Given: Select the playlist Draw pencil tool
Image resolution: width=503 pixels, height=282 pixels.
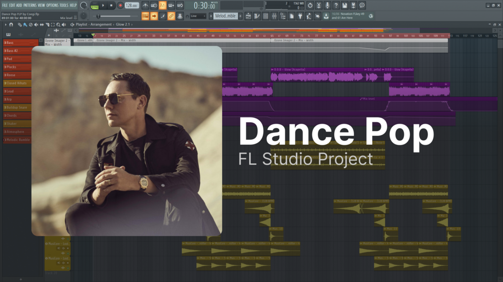Looking at the screenshot, I should point(20,24).
